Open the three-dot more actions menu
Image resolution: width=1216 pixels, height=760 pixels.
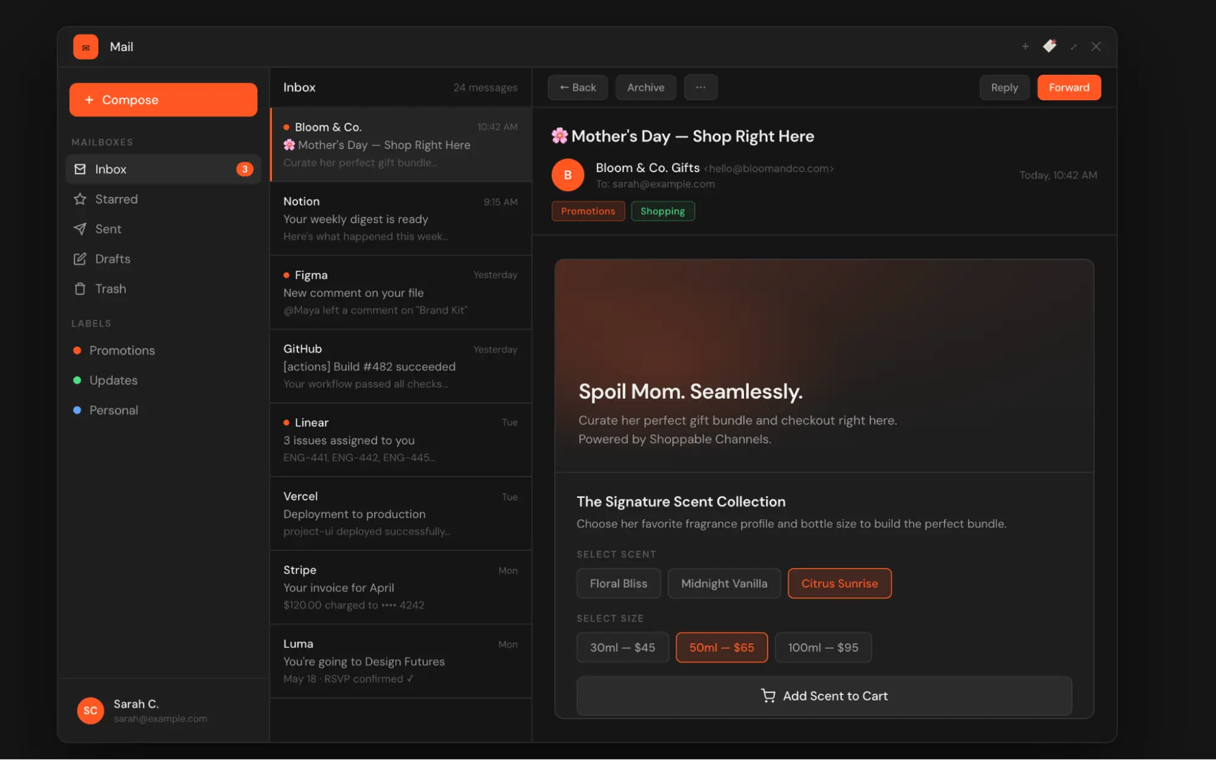click(x=700, y=87)
